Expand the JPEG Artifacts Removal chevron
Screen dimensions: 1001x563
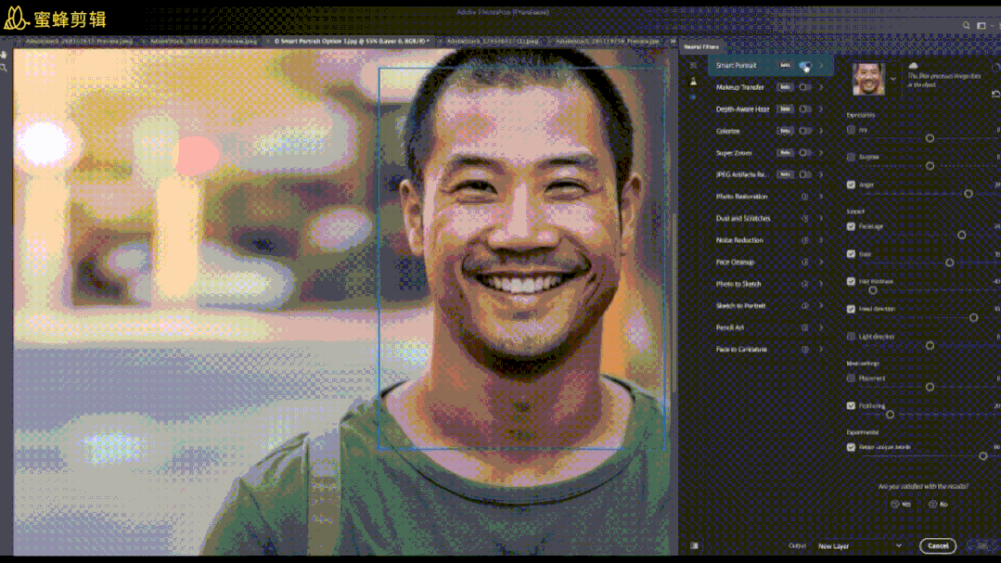pos(822,174)
